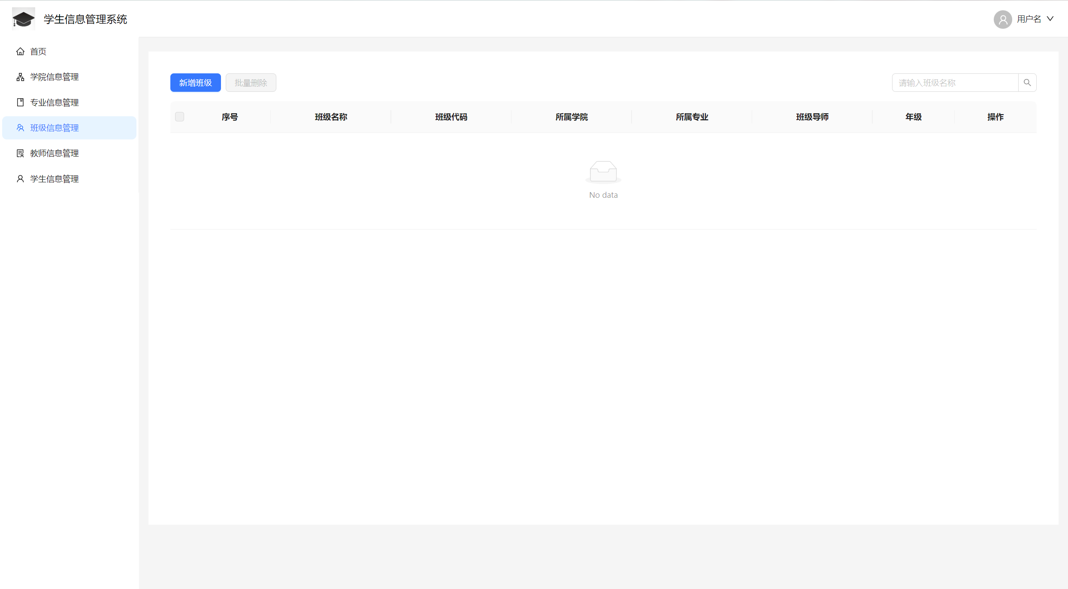Toggle the select-all checkbox in table header
The height and width of the screenshot is (589, 1068).
tap(179, 117)
